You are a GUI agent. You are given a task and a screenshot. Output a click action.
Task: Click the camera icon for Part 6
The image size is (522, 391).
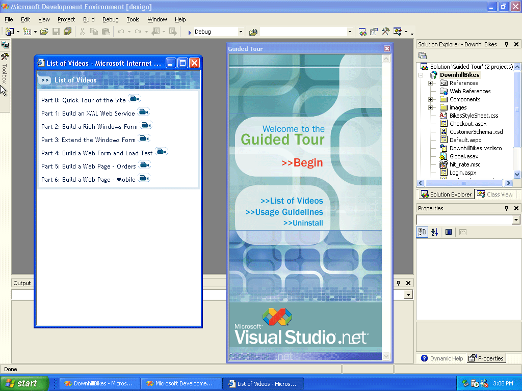coord(144,178)
